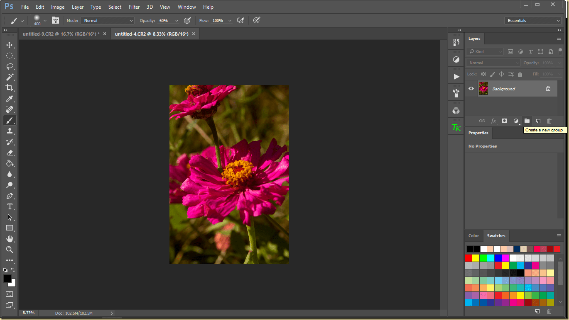Select the Zoom tool
569x320 pixels.
click(x=10, y=250)
